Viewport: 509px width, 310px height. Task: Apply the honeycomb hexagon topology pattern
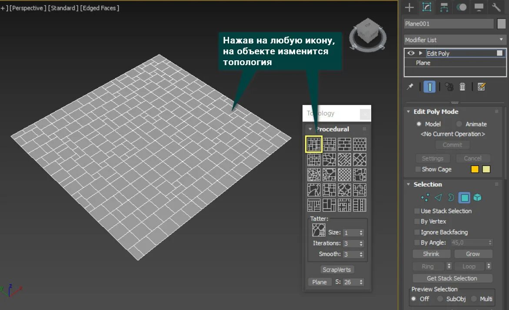click(x=359, y=144)
